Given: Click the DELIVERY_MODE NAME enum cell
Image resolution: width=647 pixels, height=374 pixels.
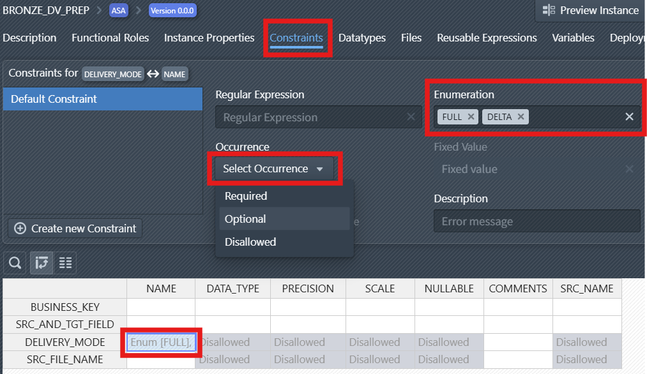Looking at the screenshot, I should (161, 342).
